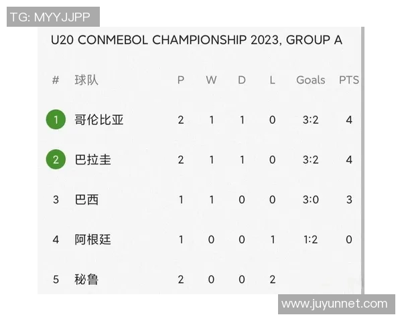Click the 秘鲁 team name
The height and width of the screenshot is (321, 402).
86,279
